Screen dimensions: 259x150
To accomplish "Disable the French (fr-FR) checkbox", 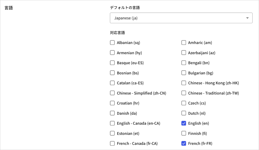I will [184, 143].
